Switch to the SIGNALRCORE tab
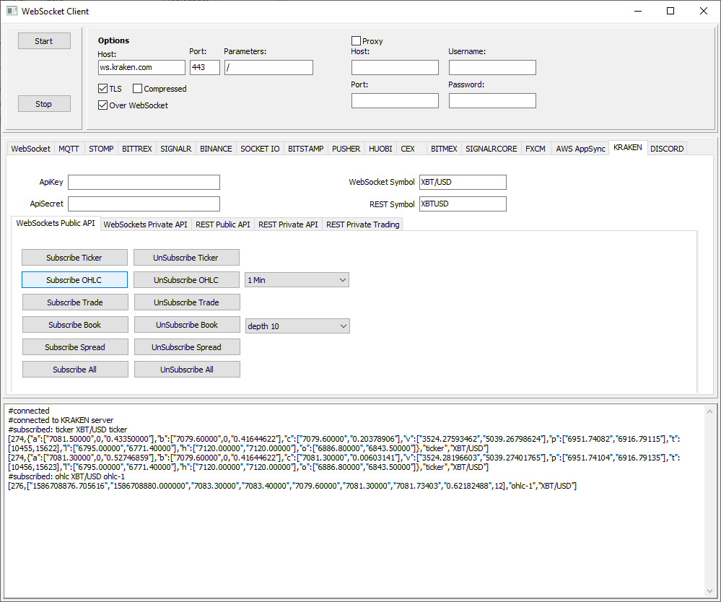721x602 pixels. coord(491,149)
